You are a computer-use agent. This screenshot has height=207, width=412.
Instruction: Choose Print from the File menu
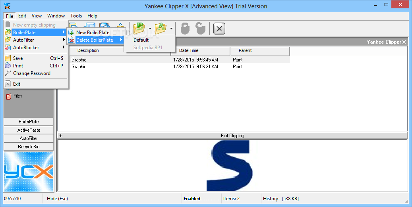(x=36, y=65)
